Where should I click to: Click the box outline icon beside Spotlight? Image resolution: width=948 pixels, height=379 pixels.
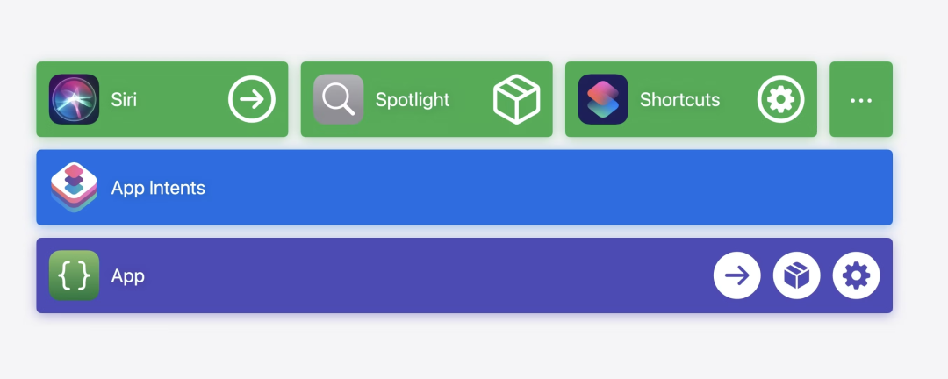pos(516,99)
